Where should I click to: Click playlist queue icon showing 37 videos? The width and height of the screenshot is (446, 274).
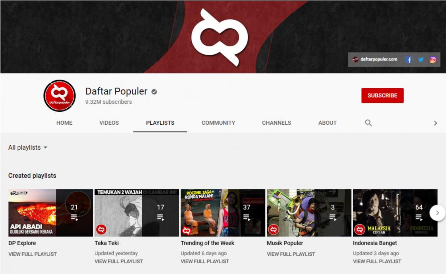point(247,218)
